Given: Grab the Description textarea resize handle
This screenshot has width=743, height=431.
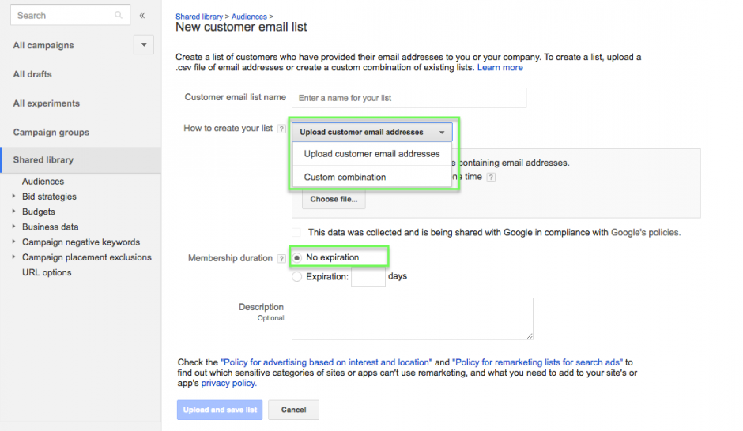Looking at the screenshot, I should pyautogui.click(x=530, y=336).
